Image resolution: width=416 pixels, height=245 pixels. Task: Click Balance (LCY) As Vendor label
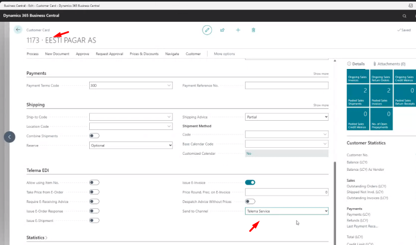click(365, 170)
